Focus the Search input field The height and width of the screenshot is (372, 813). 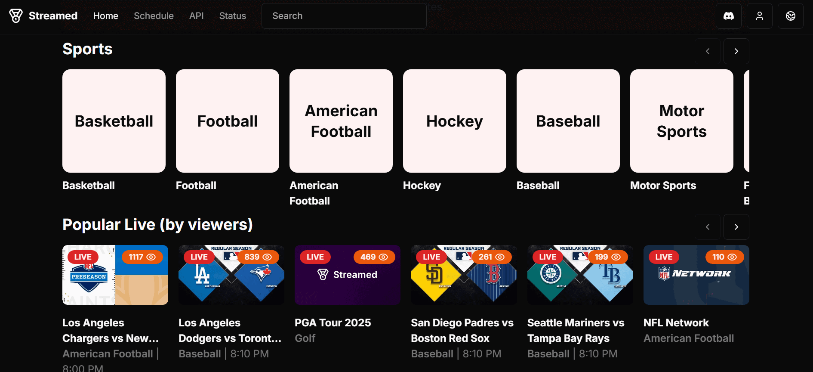[x=344, y=16]
